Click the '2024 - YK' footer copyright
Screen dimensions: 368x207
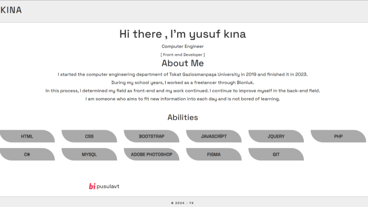[x=182, y=203]
